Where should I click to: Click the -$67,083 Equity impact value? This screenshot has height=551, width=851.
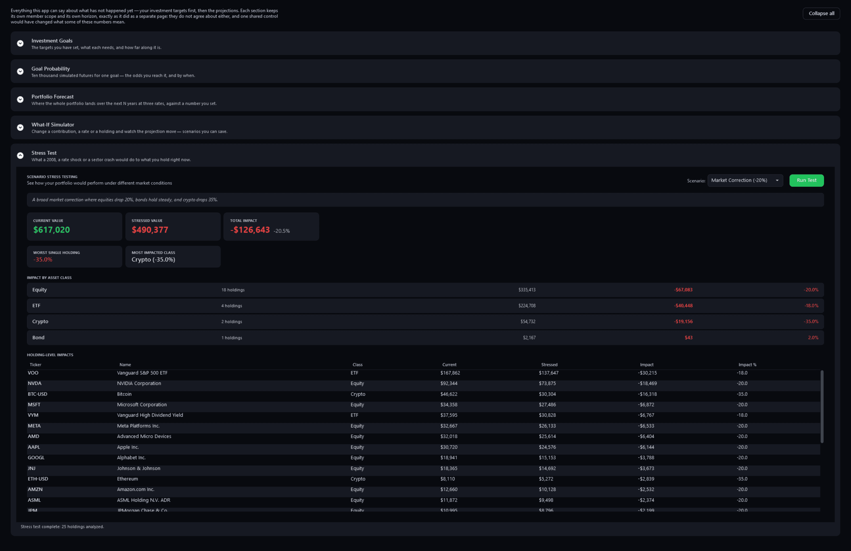pyautogui.click(x=683, y=290)
